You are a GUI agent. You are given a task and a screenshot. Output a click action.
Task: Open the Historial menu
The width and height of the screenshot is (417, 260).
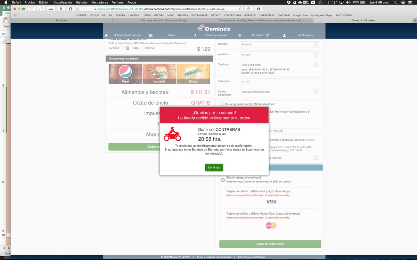click(x=81, y=2)
